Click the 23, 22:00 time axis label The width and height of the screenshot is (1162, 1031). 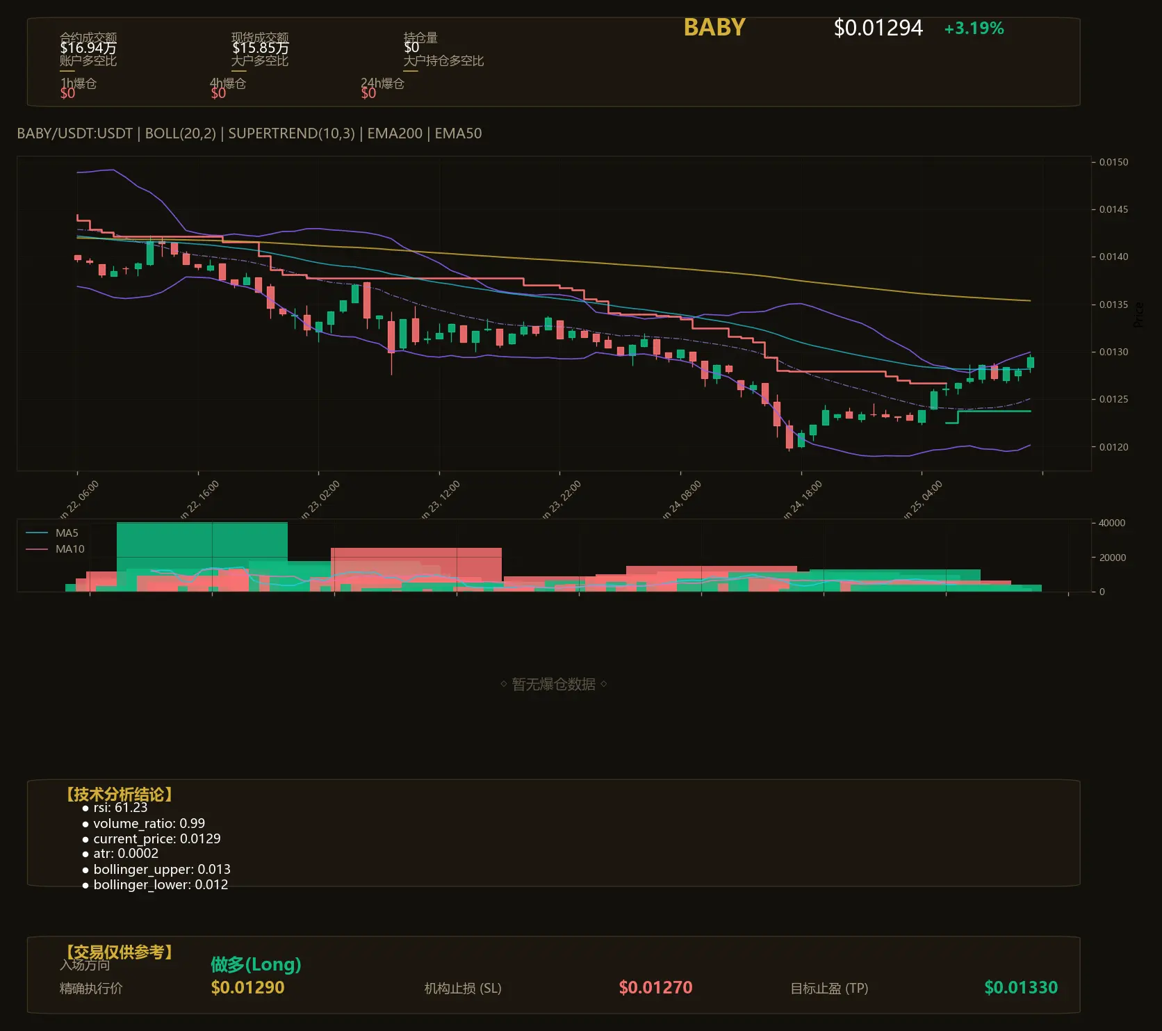coord(562,499)
